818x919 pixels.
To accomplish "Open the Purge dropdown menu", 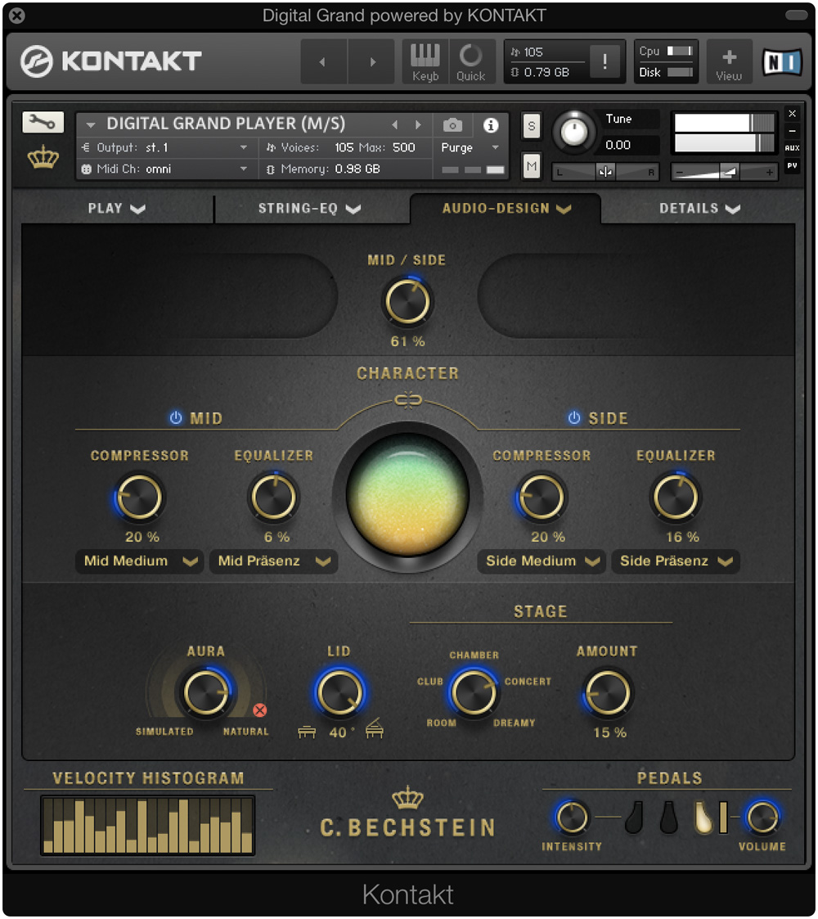I will click(470, 147).
